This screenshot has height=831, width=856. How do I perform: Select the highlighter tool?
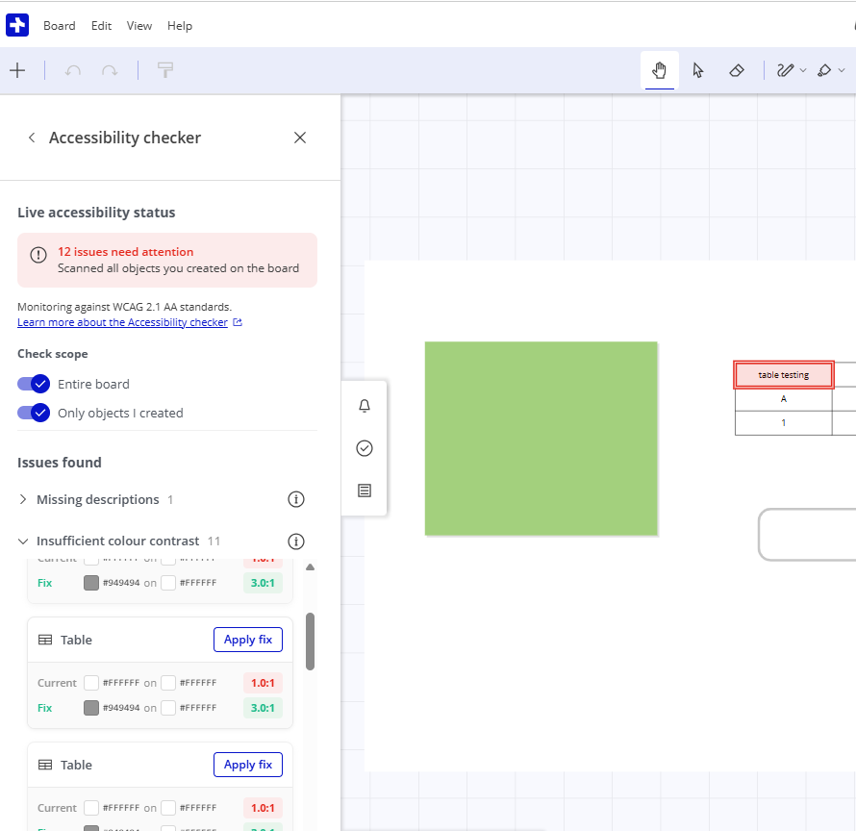[x=824, y=70]
